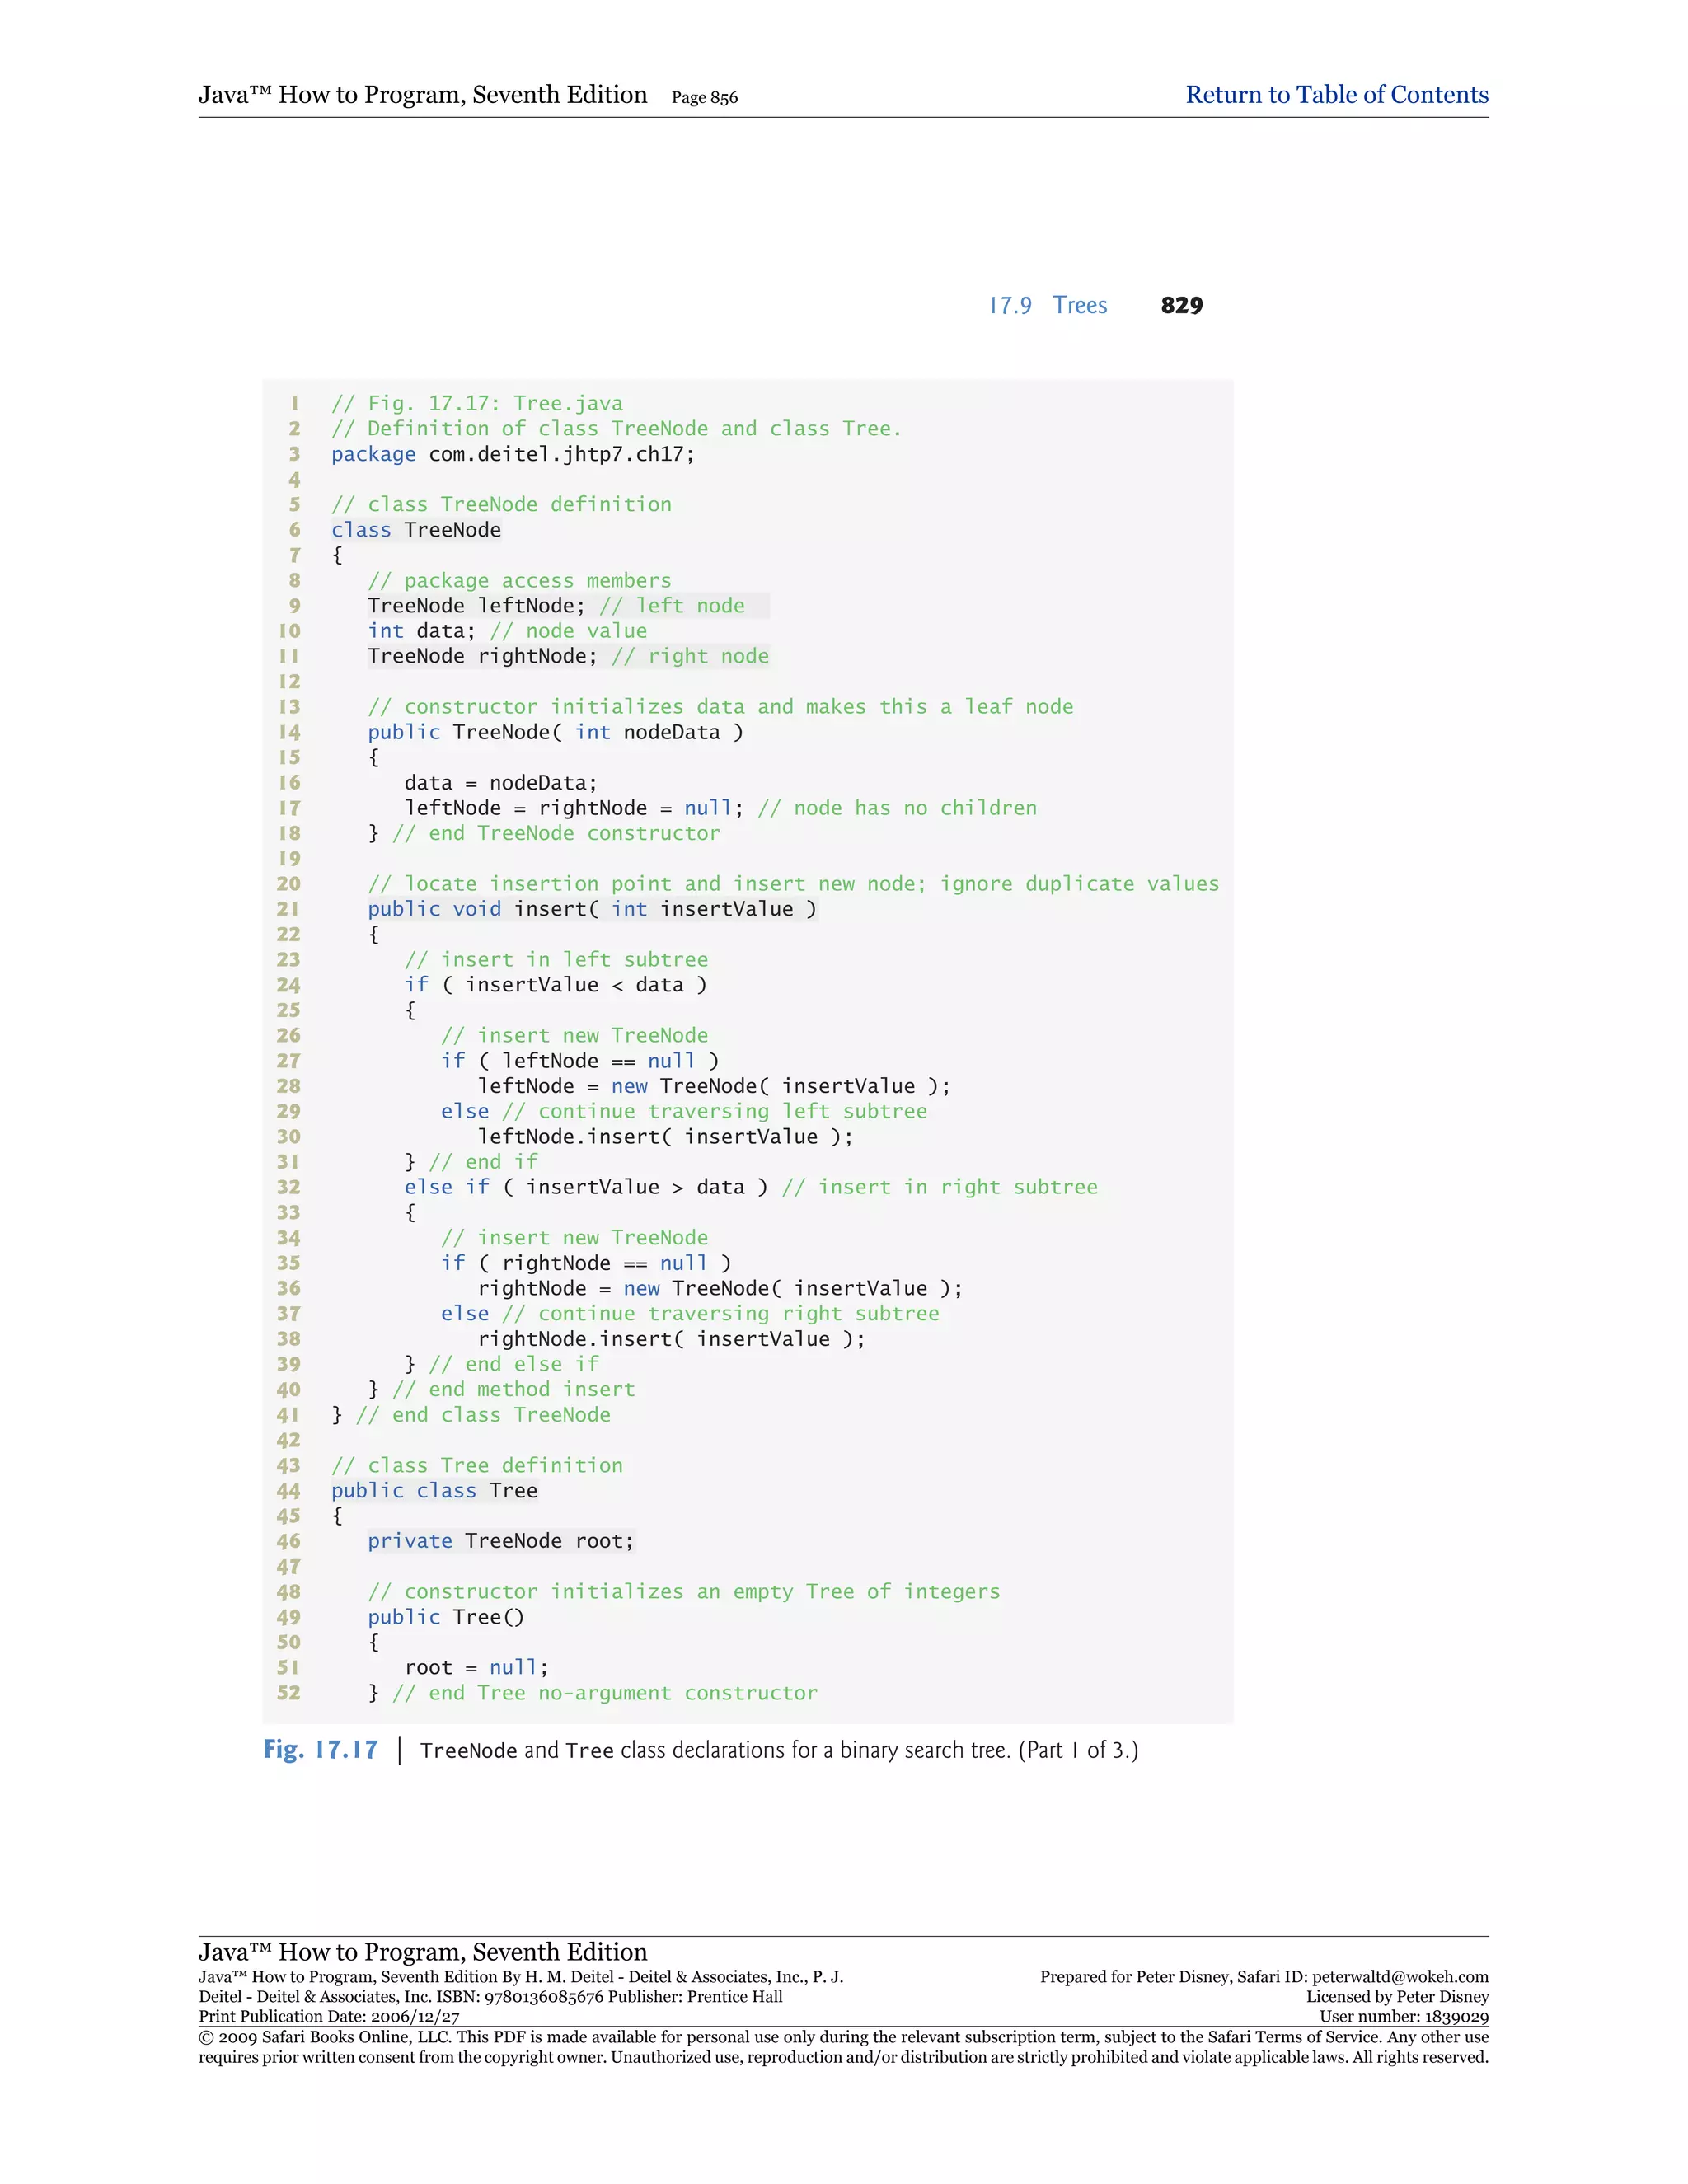
Task: Click the Page 856 label in header
Action: point(704,98)
